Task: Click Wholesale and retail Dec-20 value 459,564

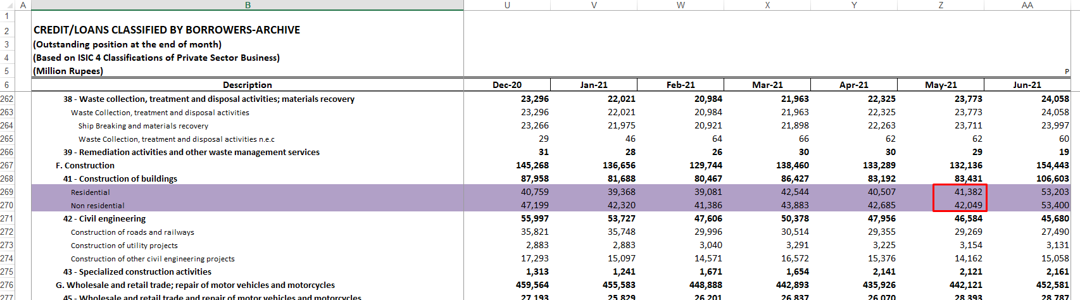Action: coord(532,285)
